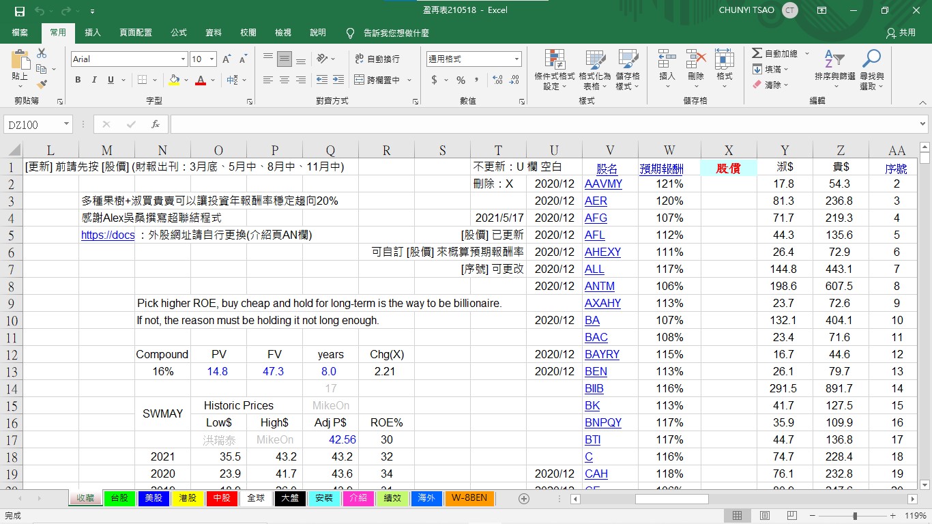Screen dimensions: 932x524
Task: Open Conditional Formatting (條件式格式設定)
Action: [554, 70]
